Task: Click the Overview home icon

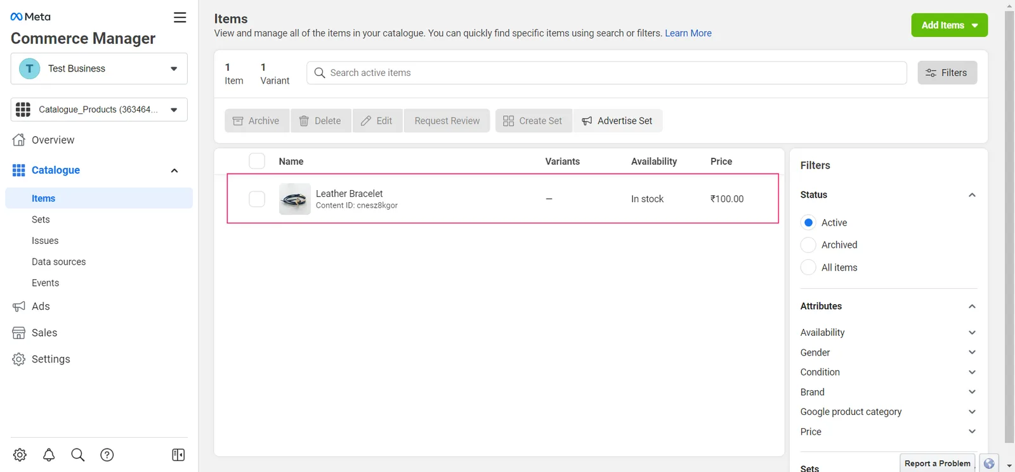Action: [19, 140]
